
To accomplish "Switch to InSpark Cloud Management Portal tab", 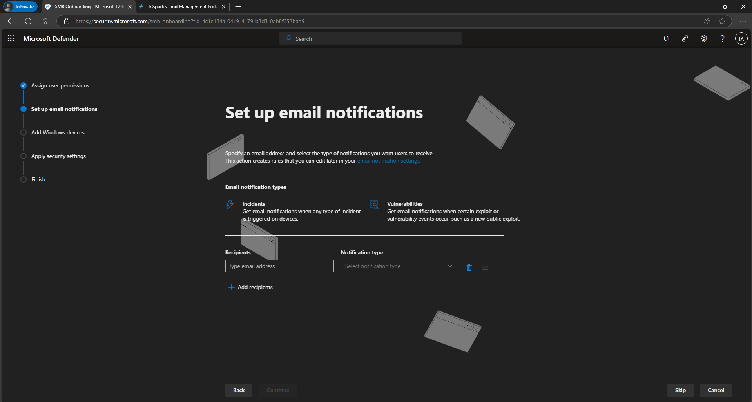I will (x=183, y=7).
